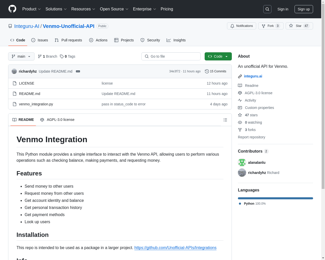Open venmo_integration.py file

point(36,104)
